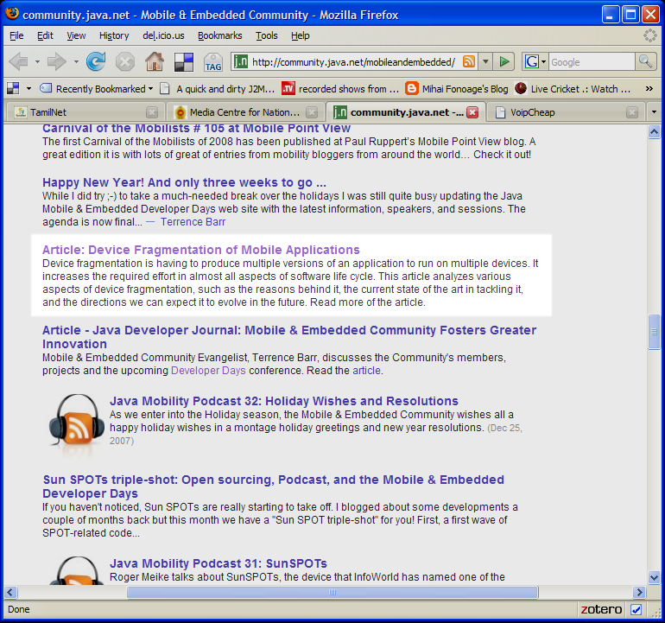The image size is (665, 623).
Task: Click the del.icio.us TAG icon
Action: (212, 62)
